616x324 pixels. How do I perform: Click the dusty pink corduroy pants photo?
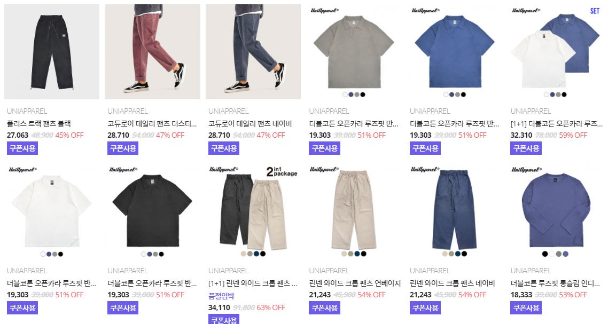click(152, 51)
